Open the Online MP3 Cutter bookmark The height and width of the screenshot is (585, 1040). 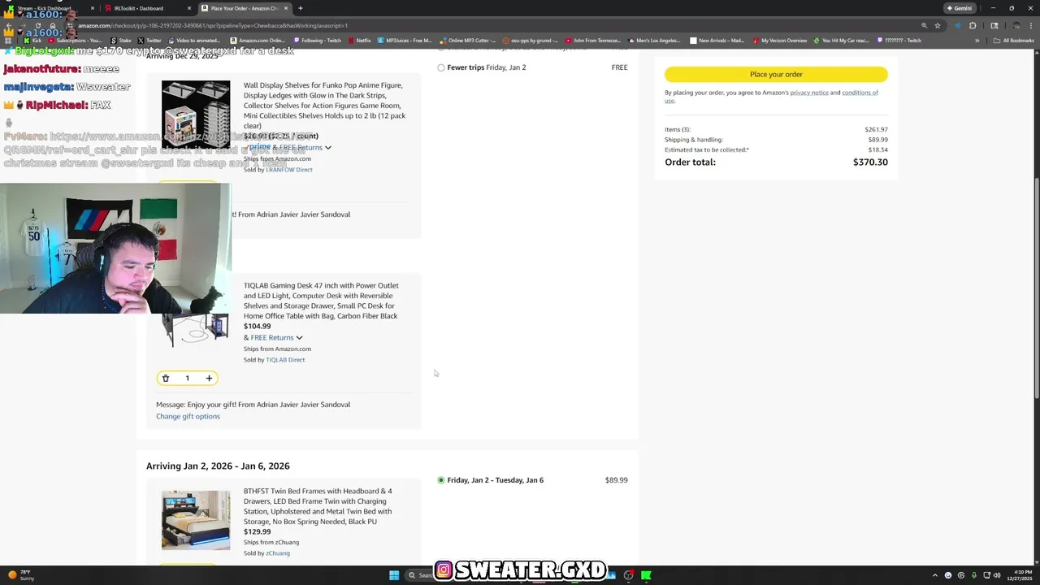[467, 41]
